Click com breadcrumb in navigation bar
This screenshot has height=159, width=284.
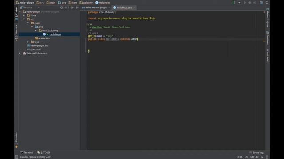point(73,3)
